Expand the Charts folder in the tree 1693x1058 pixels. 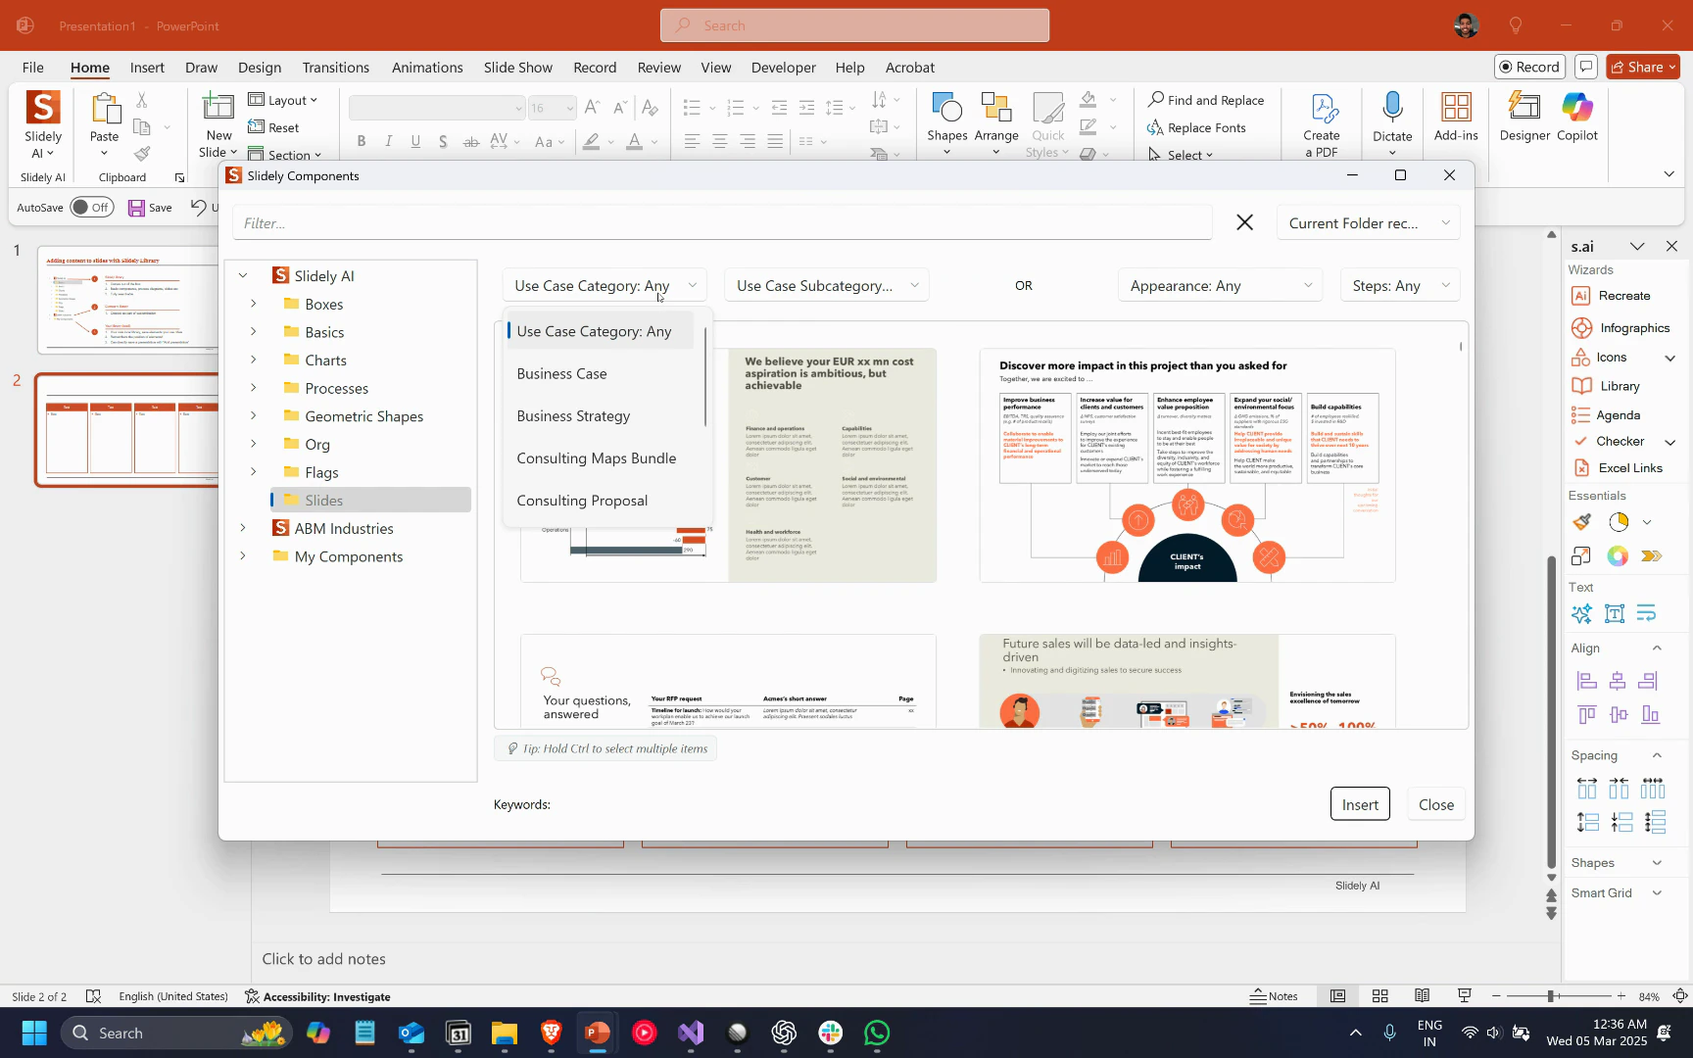click(253, 361)
